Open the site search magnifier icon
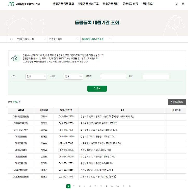This screenshot has width=188, height=191. (177, 4)
